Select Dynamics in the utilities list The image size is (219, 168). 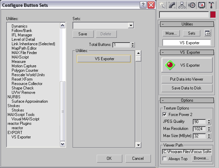tap(19, 26)
